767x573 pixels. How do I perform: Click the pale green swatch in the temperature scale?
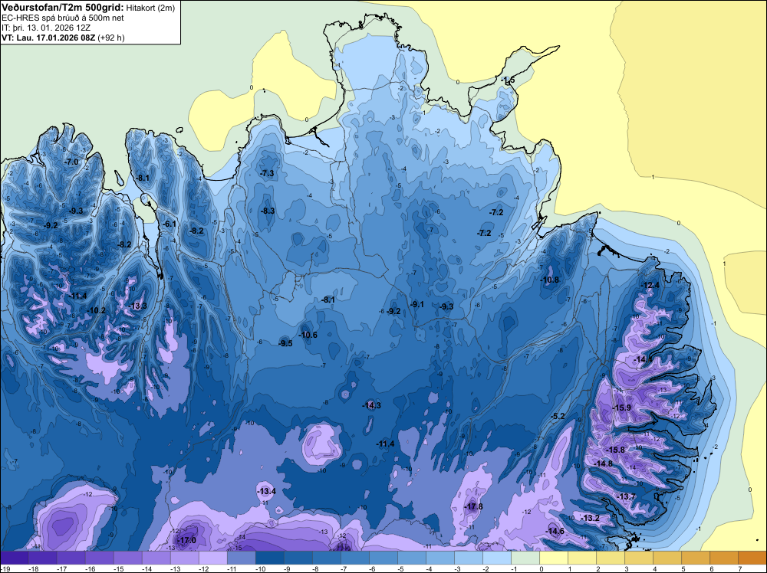(525, 558)
